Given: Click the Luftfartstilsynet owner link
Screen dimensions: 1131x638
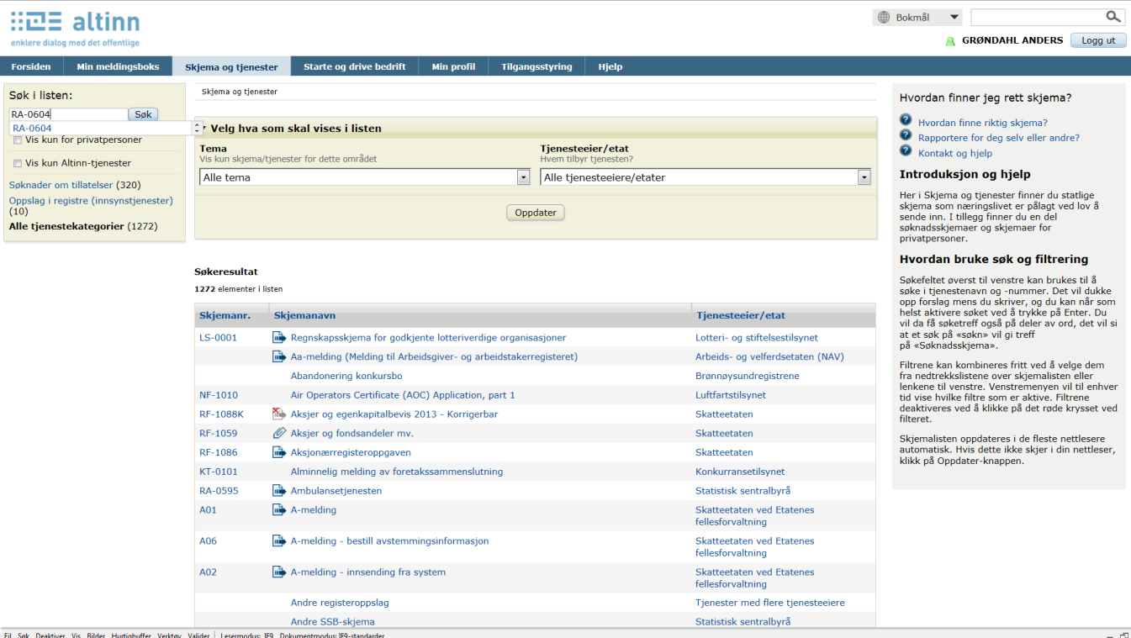Looking at the screenshot, I should coord(731,395).
